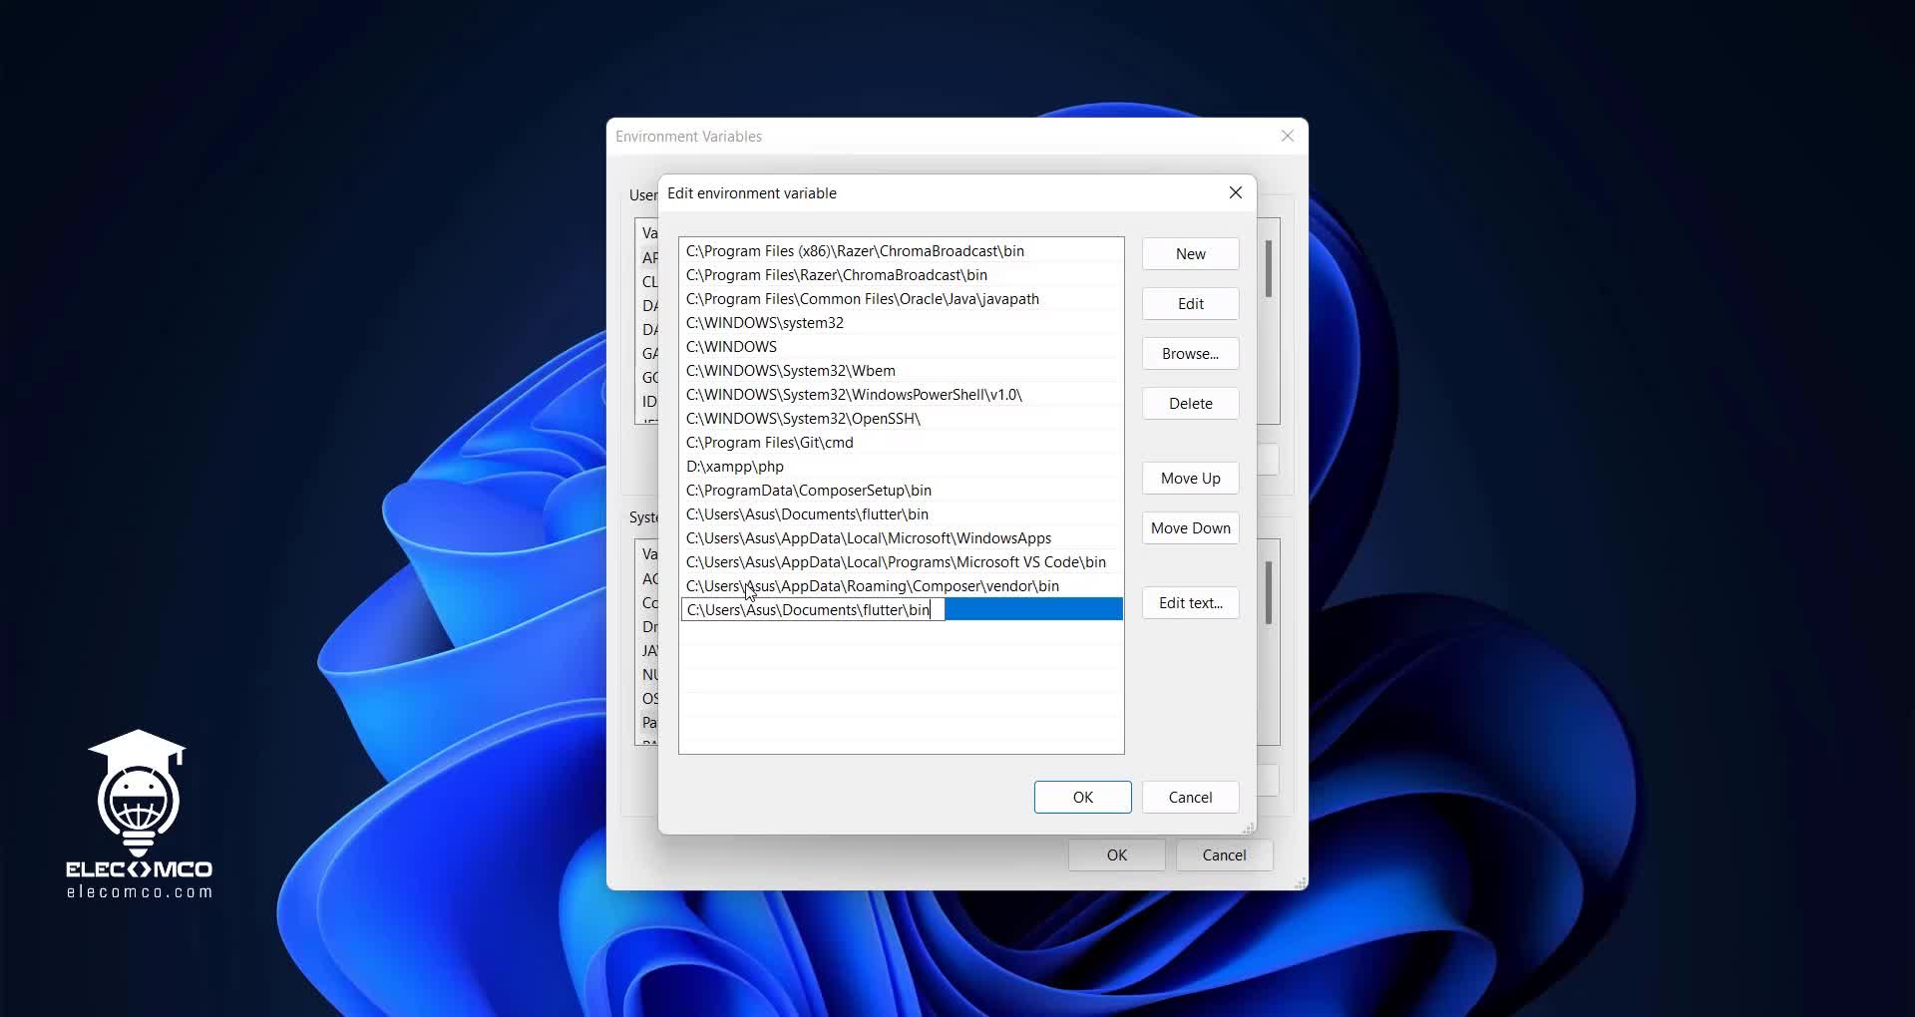
Task: Click the Move Down button
Action: click(1190, 528)
